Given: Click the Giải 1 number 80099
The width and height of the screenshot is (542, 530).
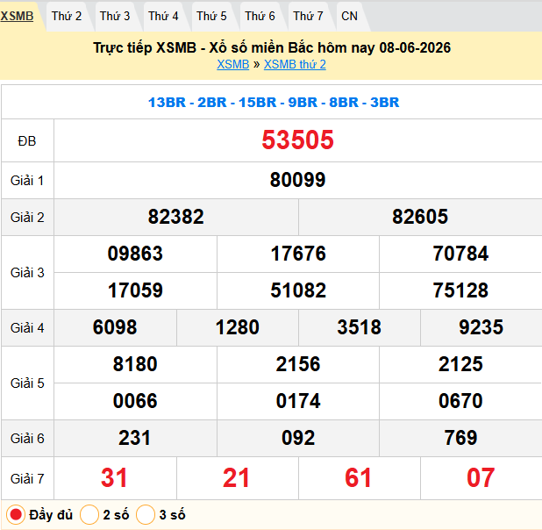Looking at the screenshot, I should point(297,180).
